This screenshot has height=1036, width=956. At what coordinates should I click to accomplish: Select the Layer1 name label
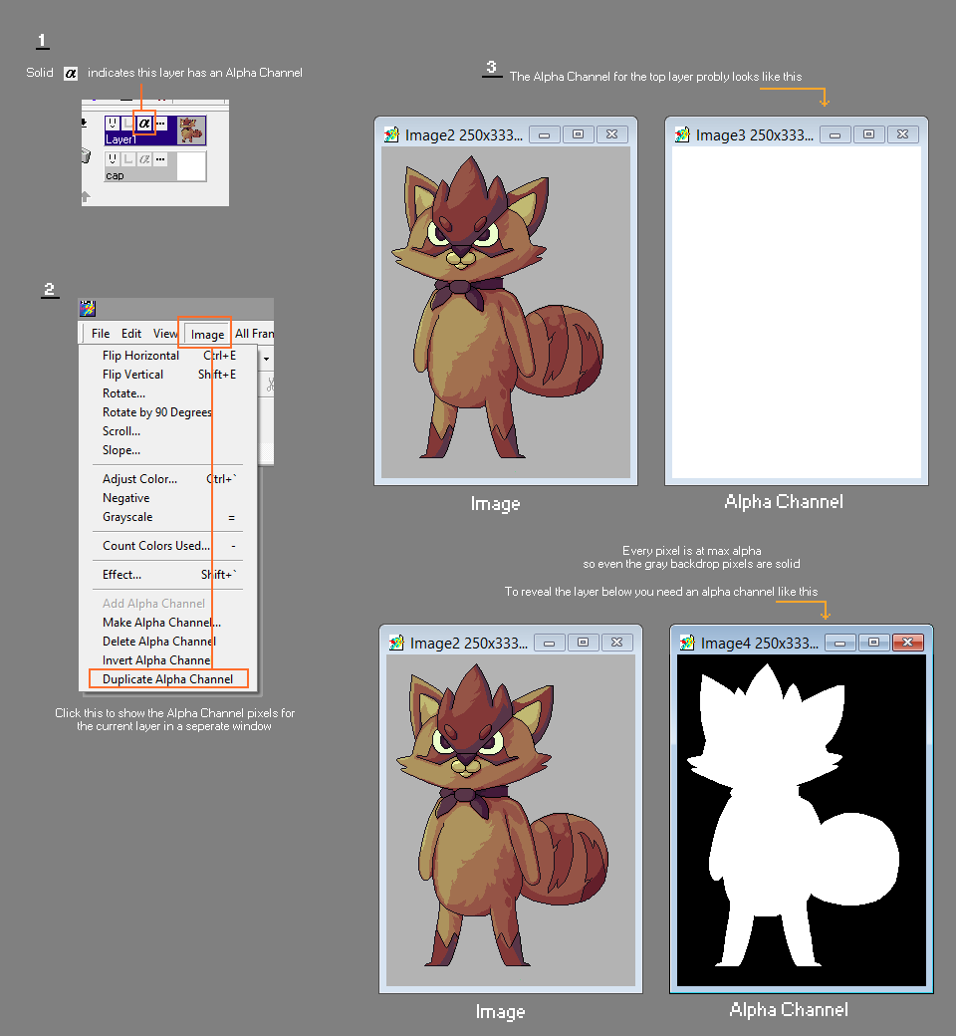coord(120,139)
